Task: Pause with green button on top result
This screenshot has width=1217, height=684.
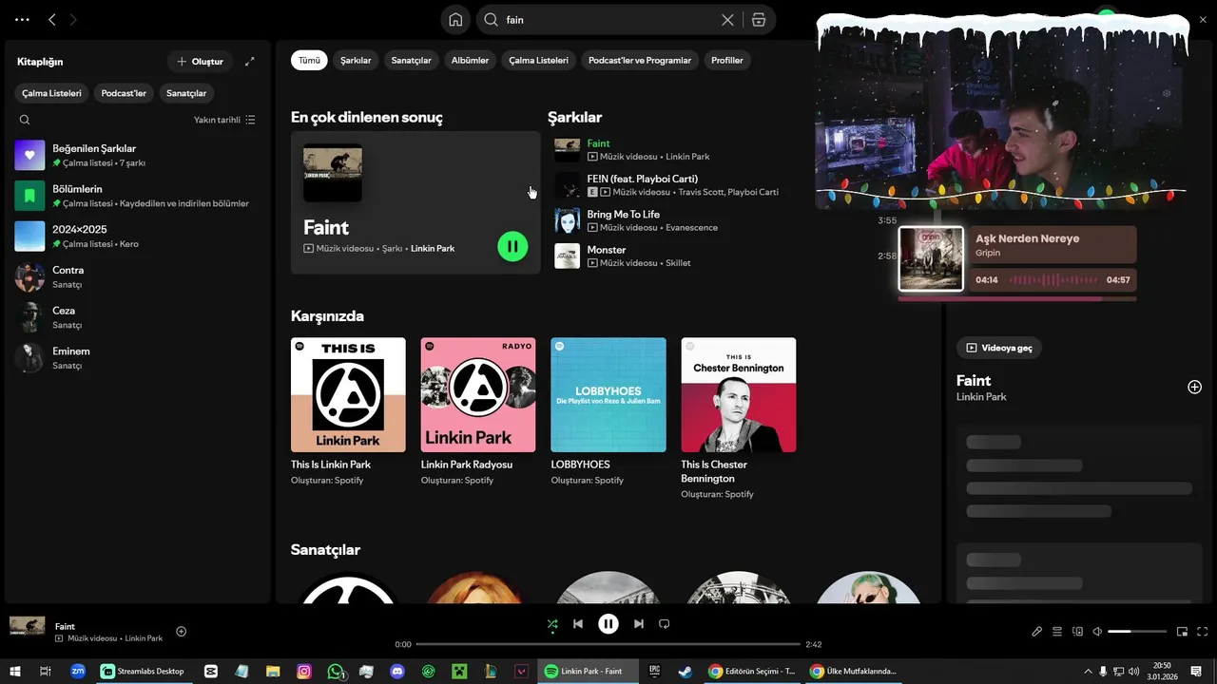Action: point(512,246)
